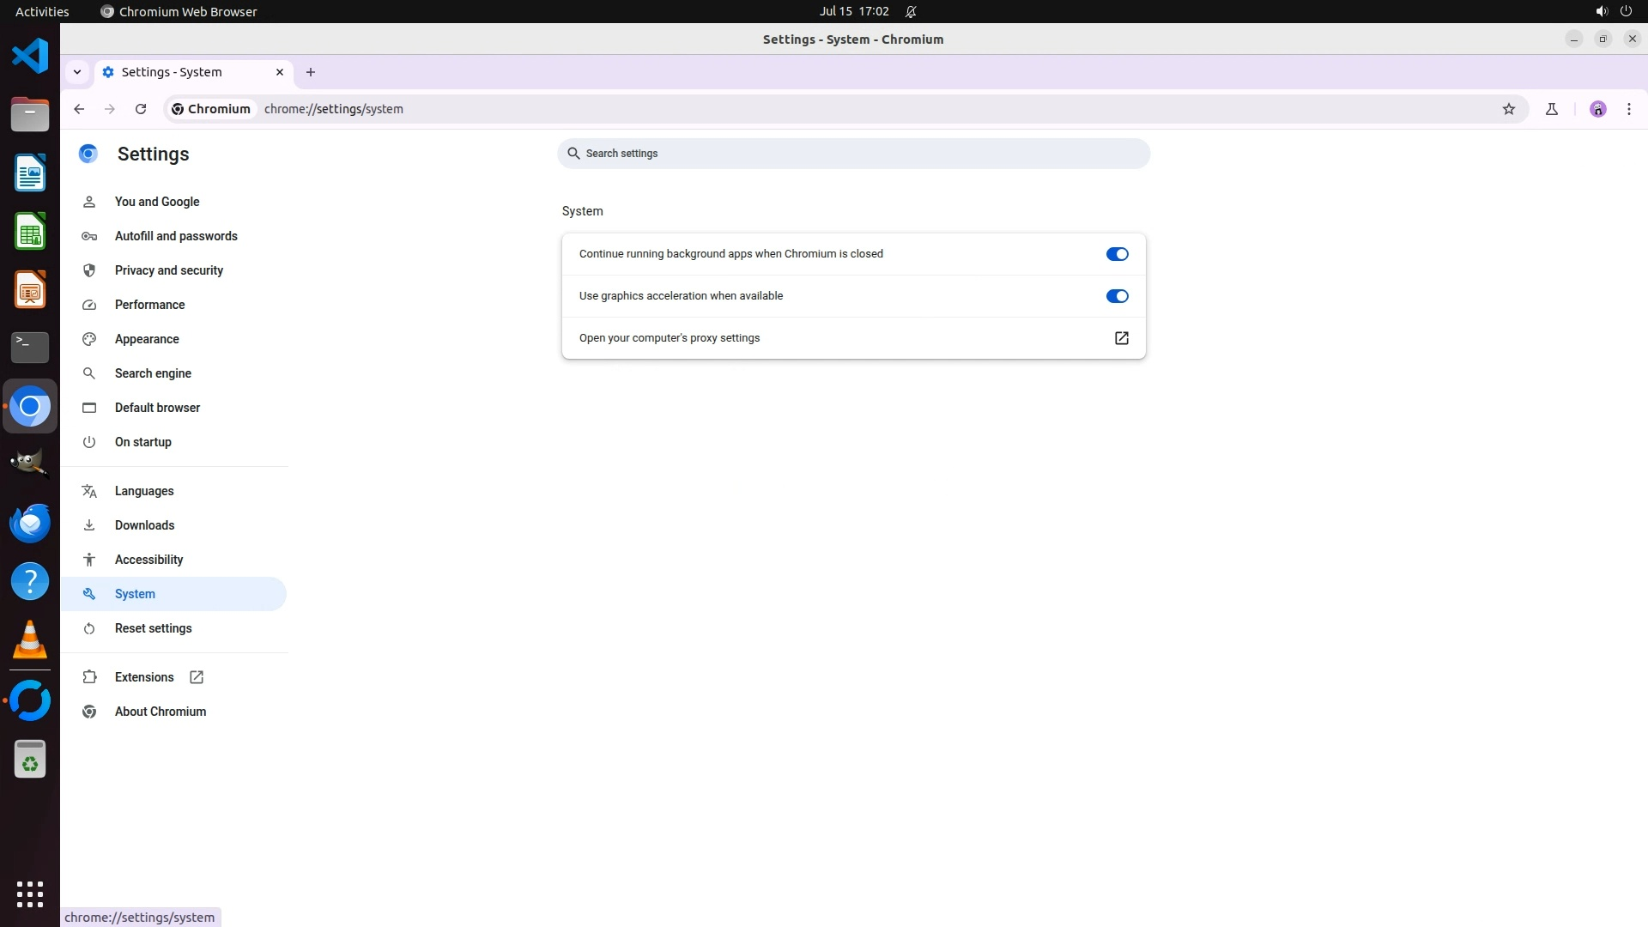
Task: Open proxy settings external link icon
Action: coord(1121,338)
